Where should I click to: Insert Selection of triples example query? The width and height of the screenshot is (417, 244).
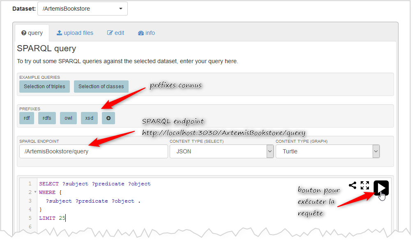[44, 87]
